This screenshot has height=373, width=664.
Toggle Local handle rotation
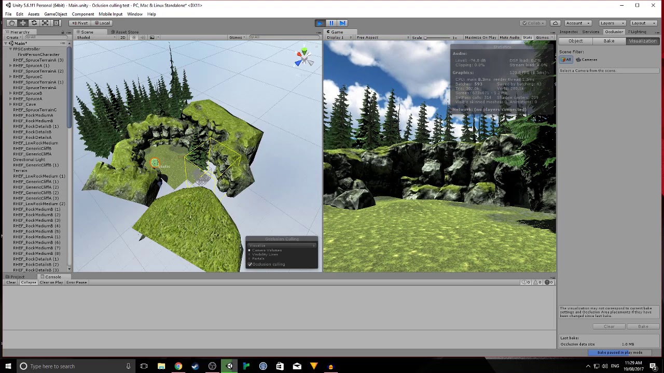[102, 23]
